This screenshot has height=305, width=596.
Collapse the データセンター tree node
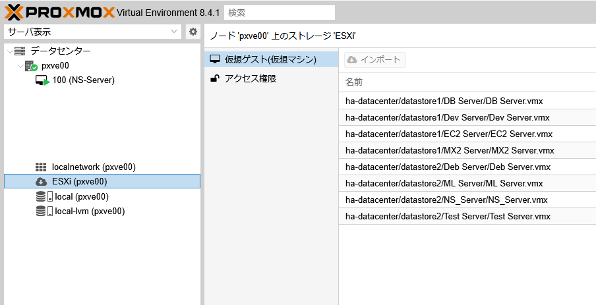pos(9,51)
